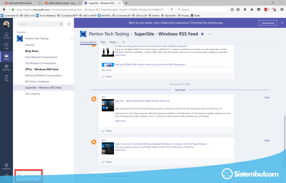Open Firefox hamburger menu
Image resolution: width=286 pixels, height=183 pixels.
click(282, 10)
